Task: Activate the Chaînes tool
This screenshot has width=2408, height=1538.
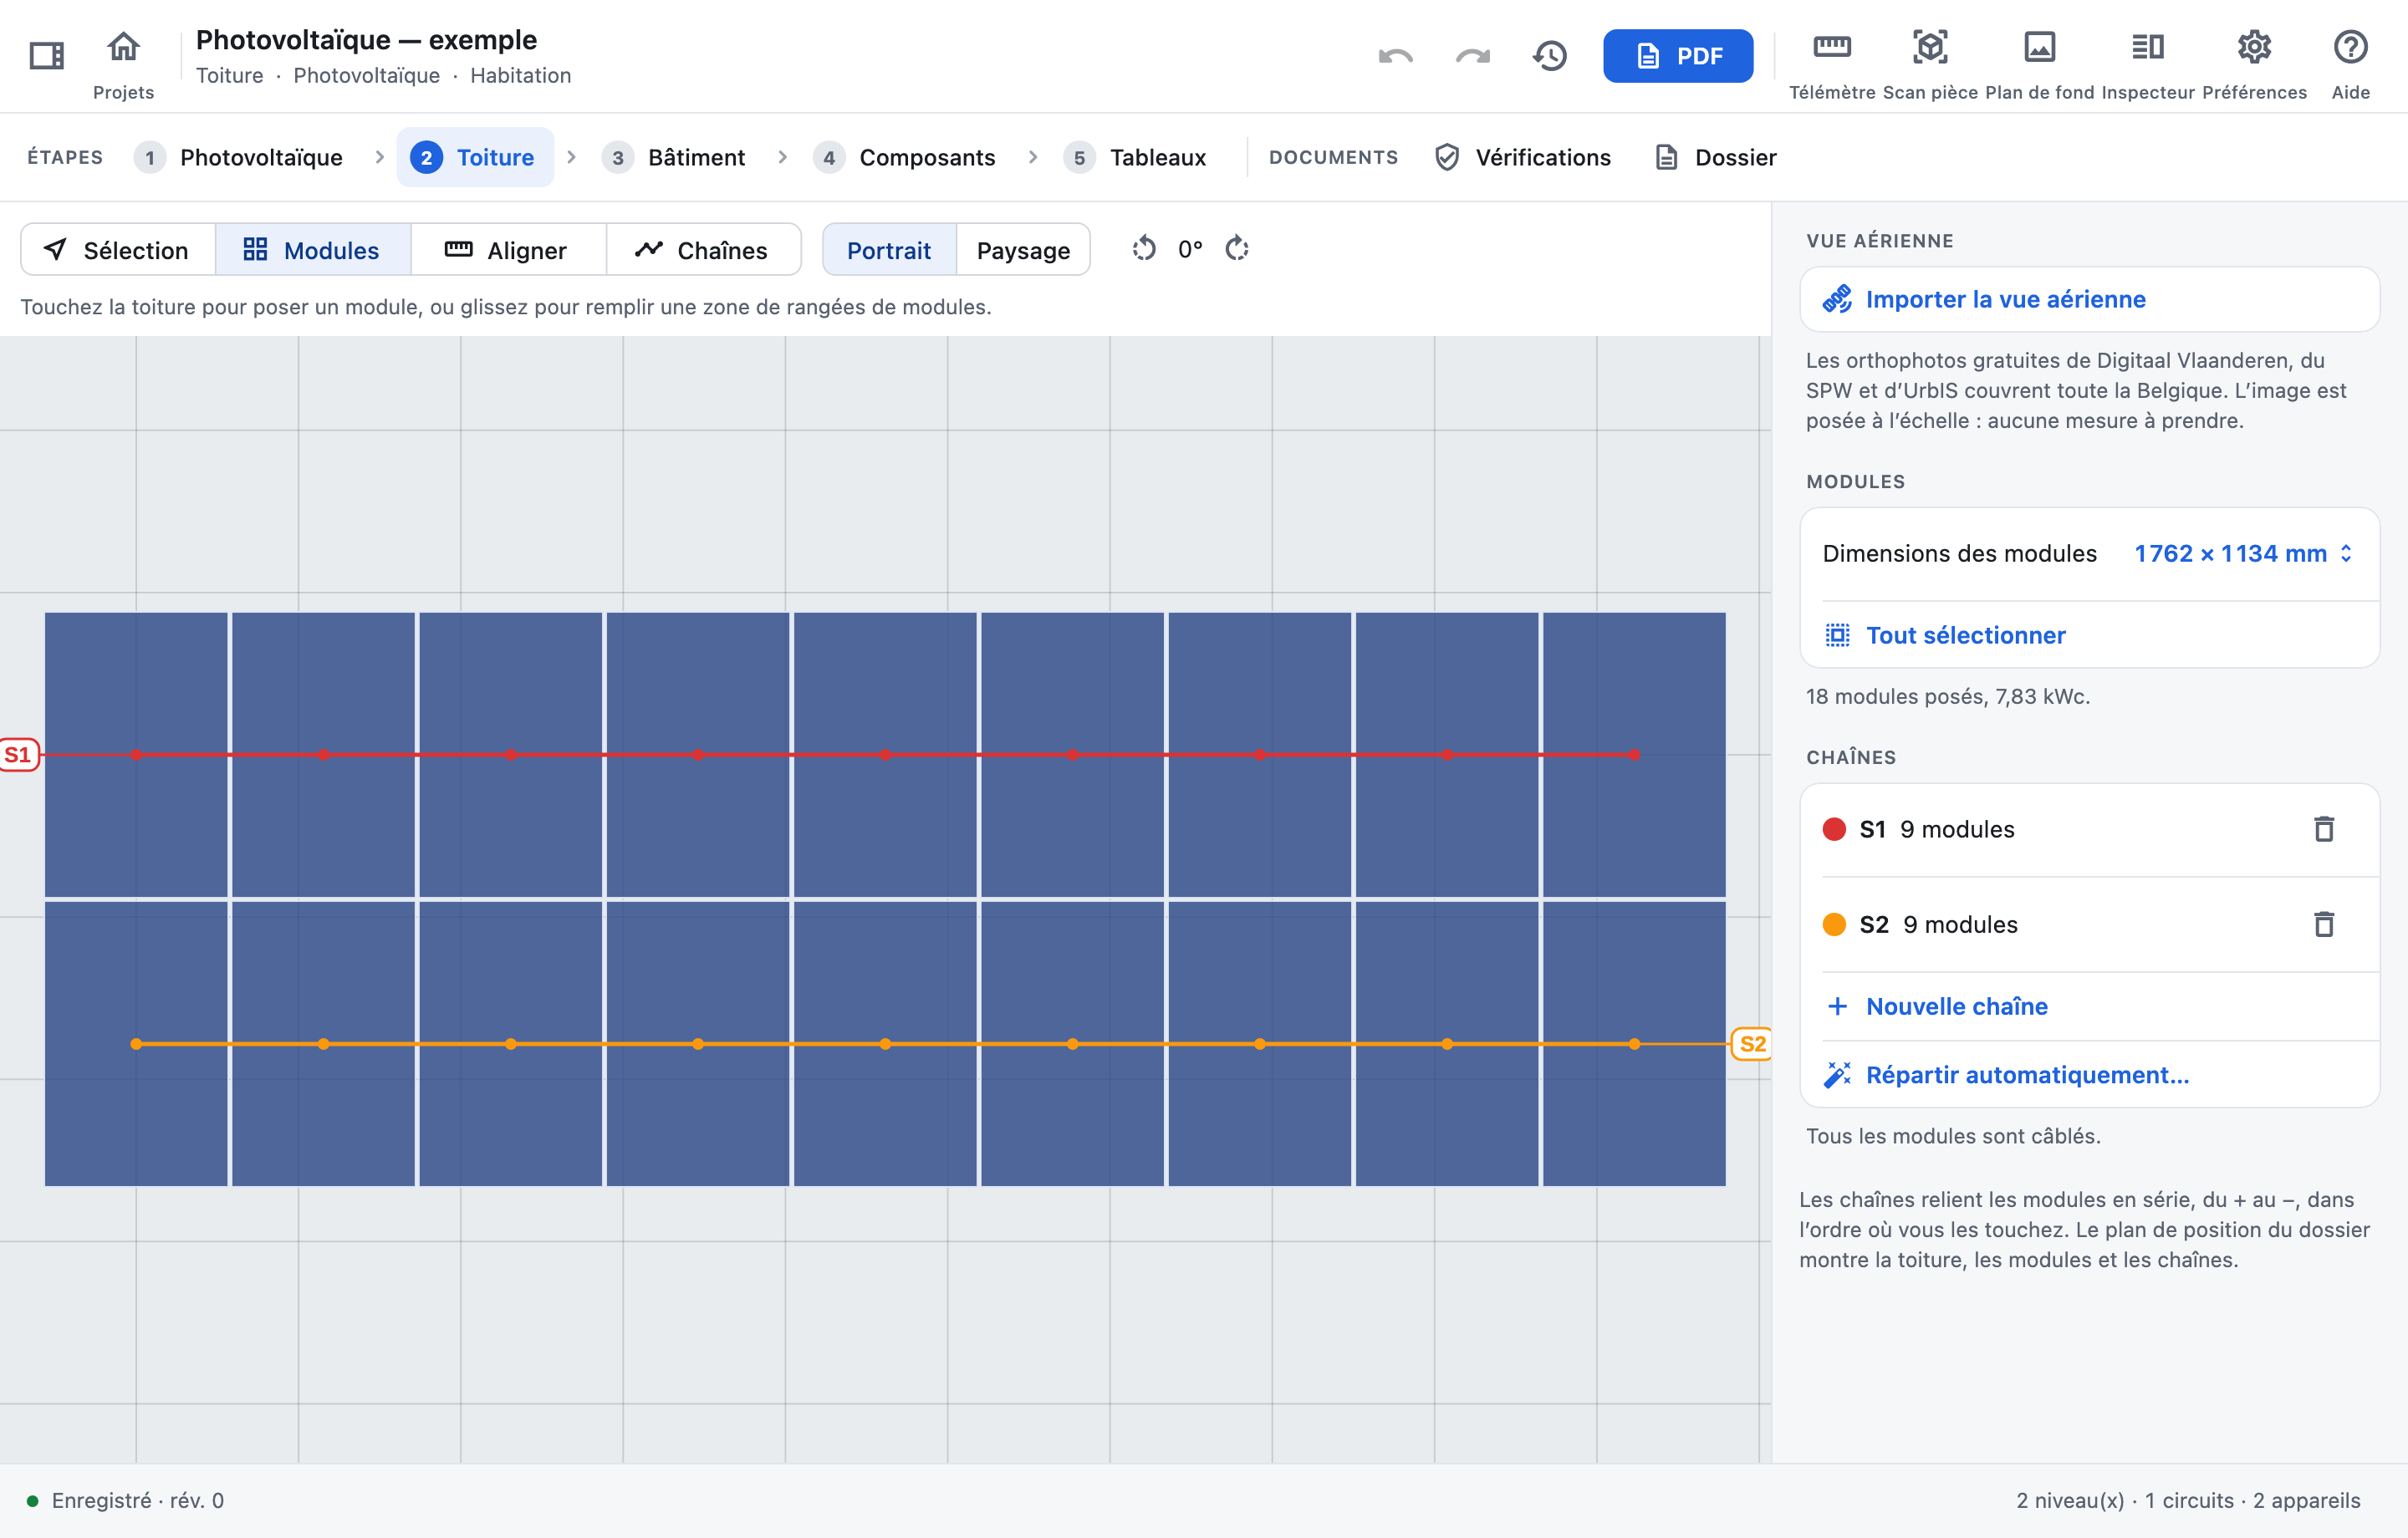Action: (703, 250)
